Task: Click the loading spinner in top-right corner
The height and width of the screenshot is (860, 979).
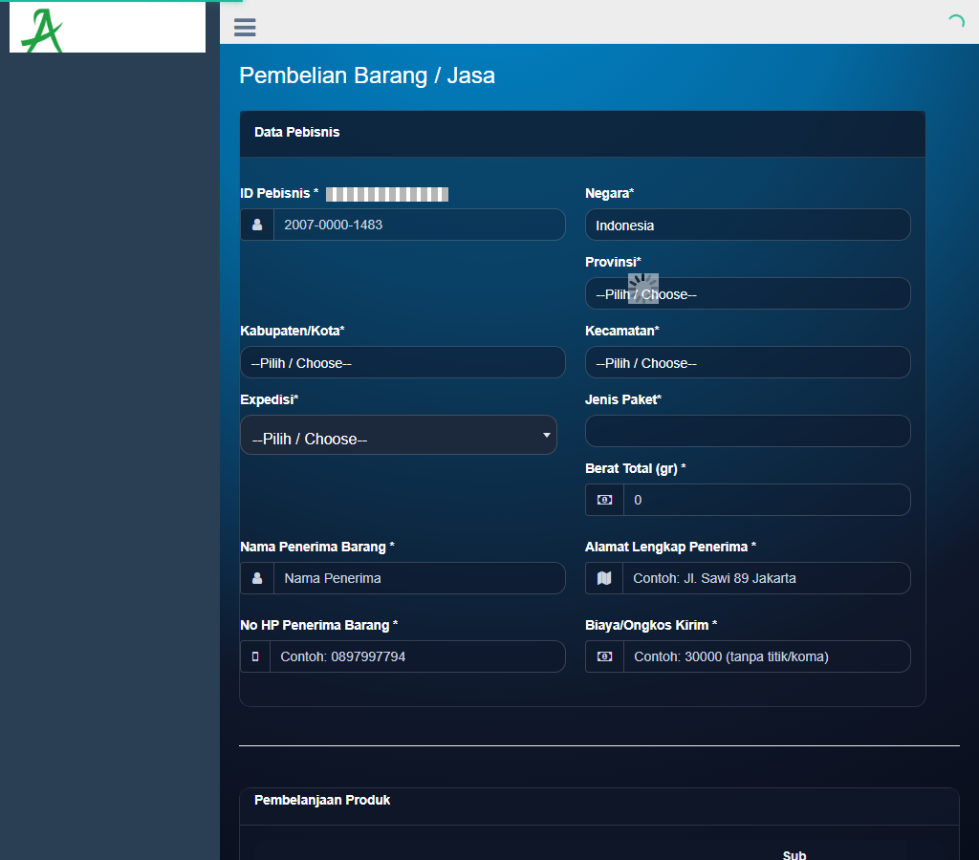Action: (956, 23)
